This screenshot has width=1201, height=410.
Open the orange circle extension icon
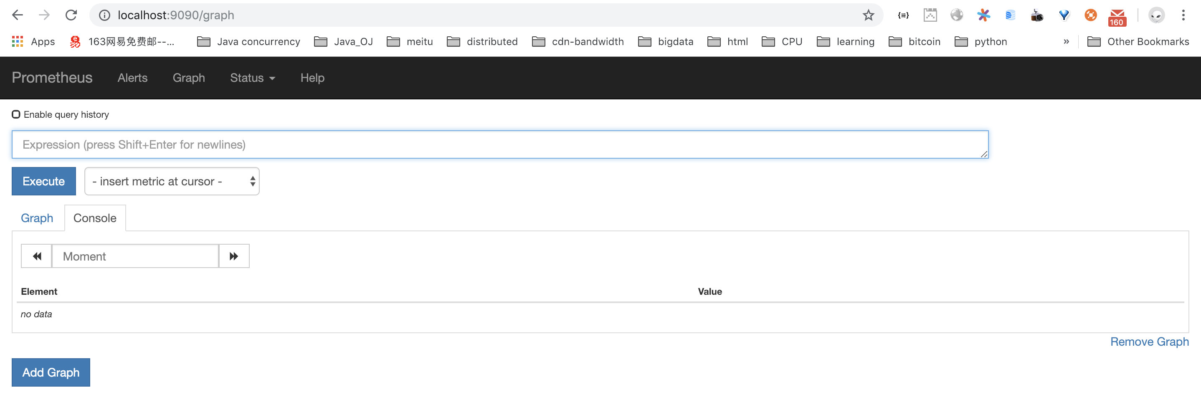pyautogui.click(x=1090, y=15)
